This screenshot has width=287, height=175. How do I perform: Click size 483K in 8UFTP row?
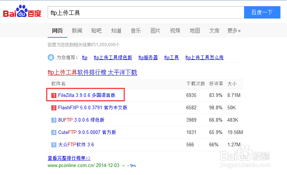pos(233,120)
